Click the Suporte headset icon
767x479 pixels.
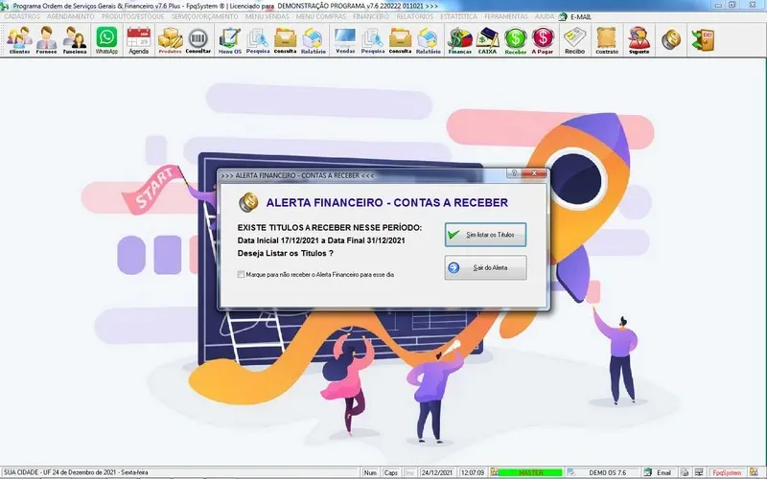point(637,39)
